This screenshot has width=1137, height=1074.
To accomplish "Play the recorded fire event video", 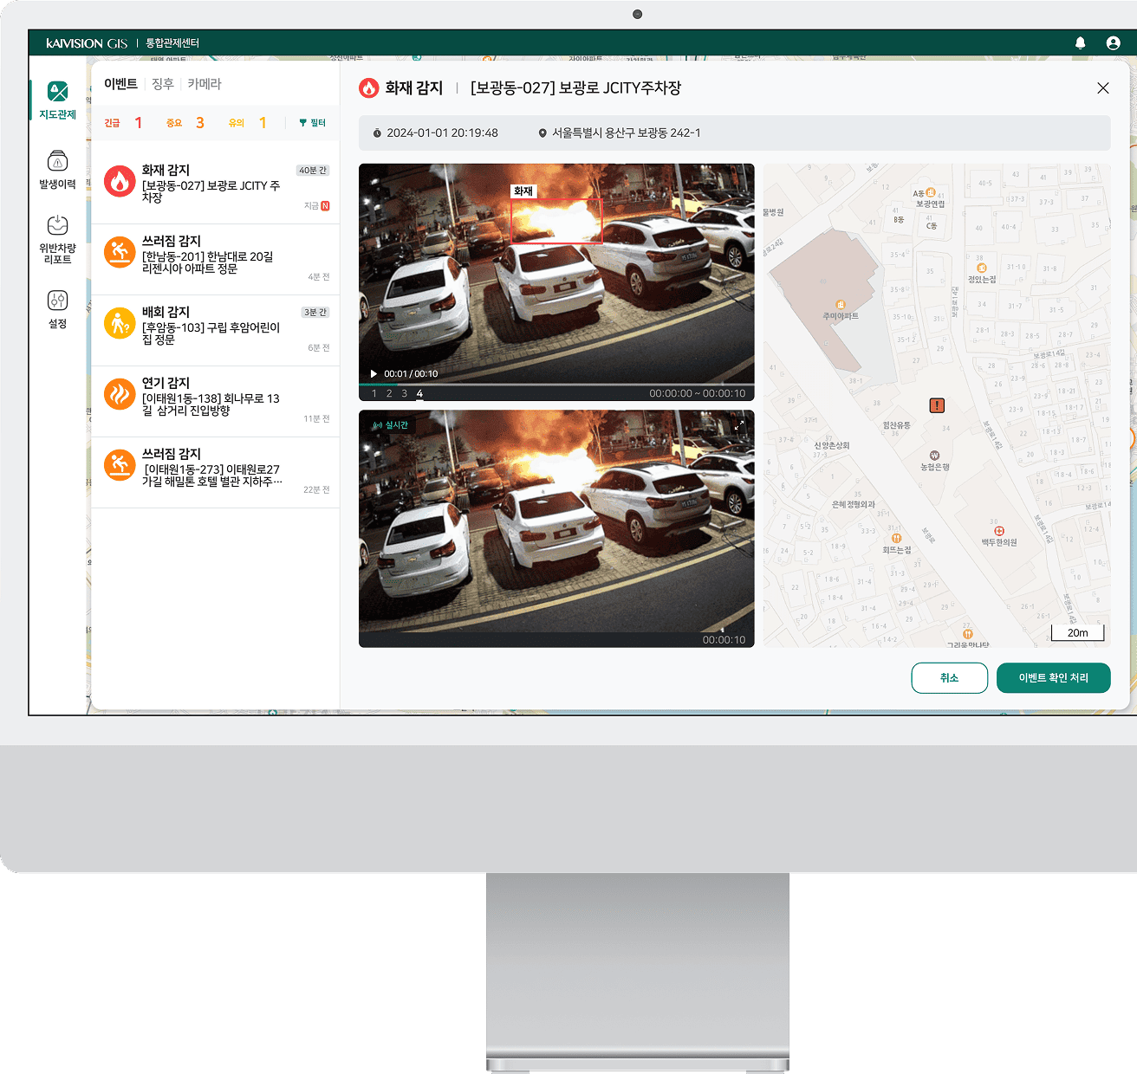I will pyautogui.click(x=374, y=374).
